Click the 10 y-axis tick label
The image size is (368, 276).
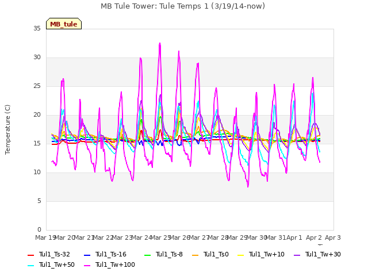point(37,172)
